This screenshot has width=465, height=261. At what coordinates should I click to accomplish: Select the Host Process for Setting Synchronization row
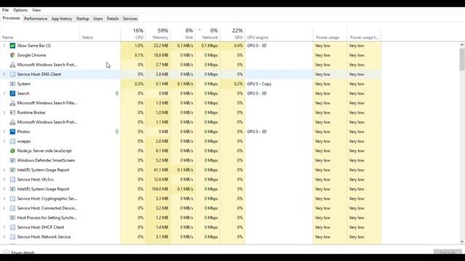(190, 217)
